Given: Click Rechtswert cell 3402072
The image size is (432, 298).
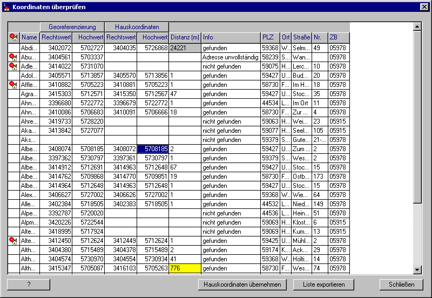Looking at the screenshot, I should tap(56, 48).
